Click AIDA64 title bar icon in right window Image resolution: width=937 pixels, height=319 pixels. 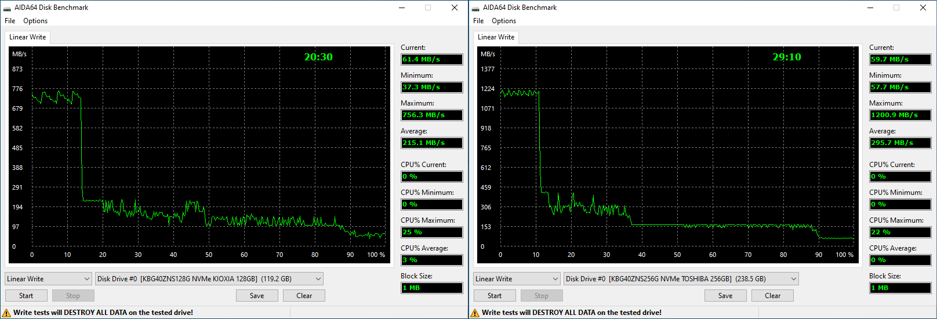(475, 8)
